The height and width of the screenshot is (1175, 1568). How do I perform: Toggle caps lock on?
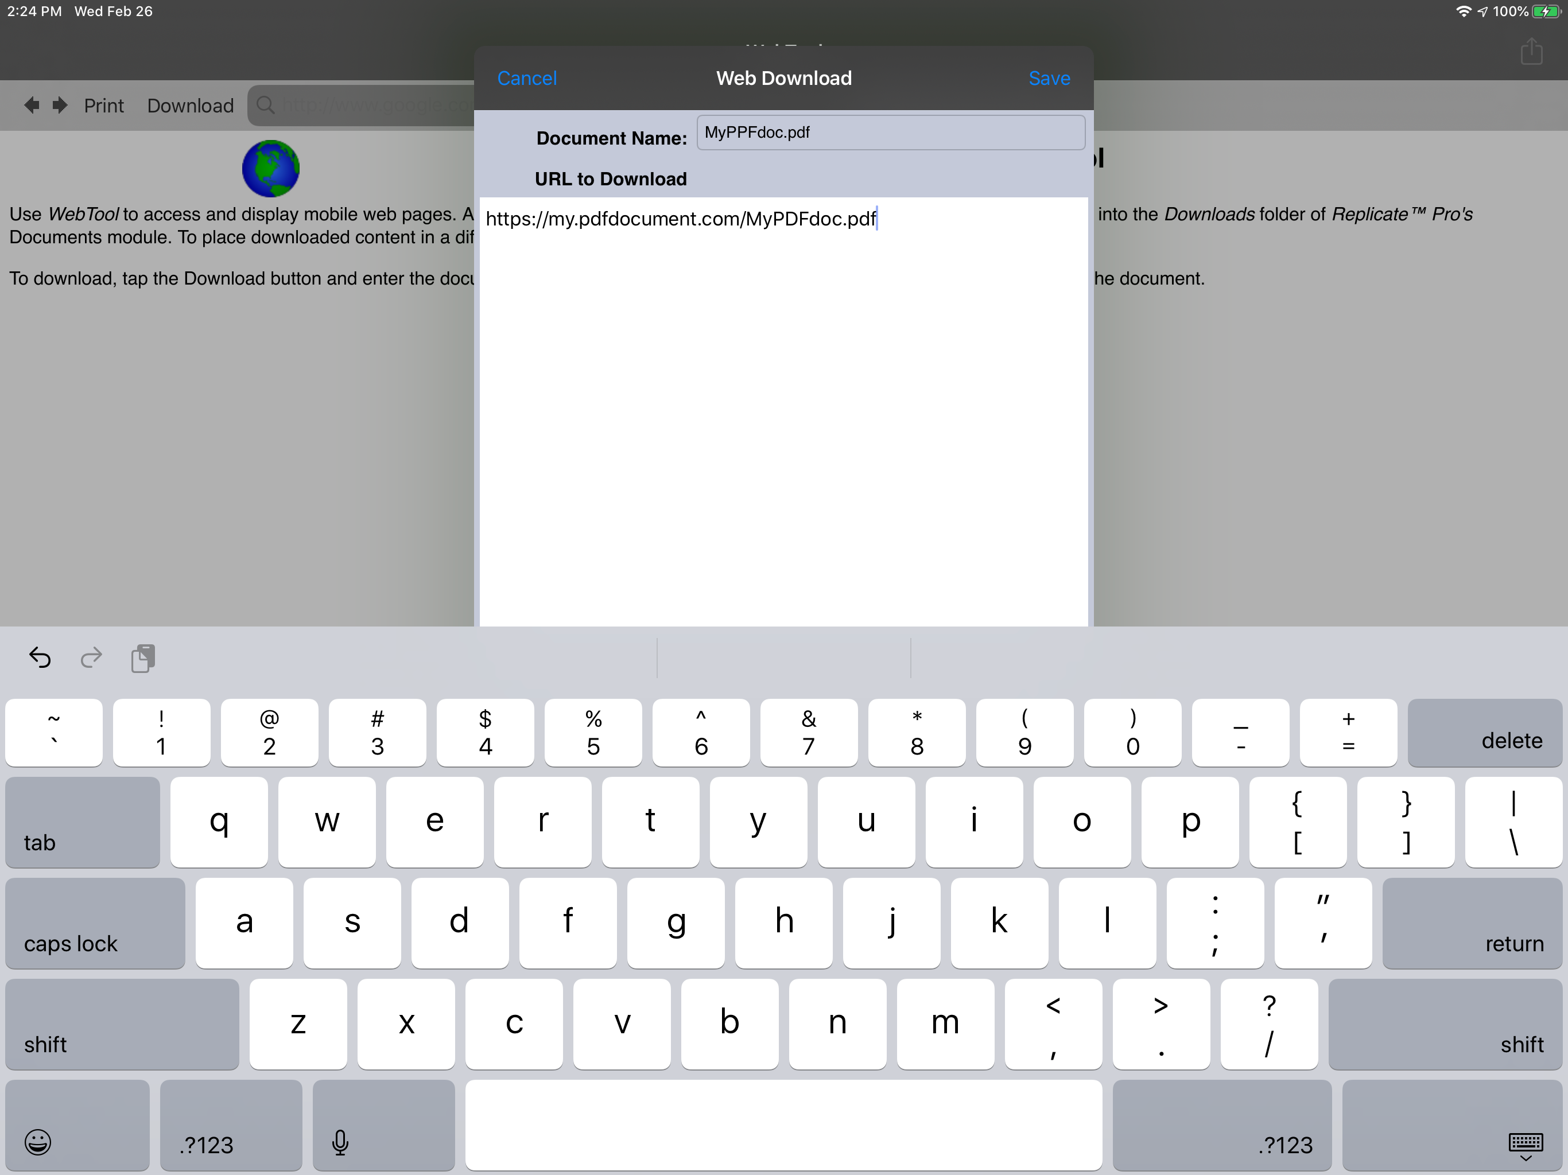click(95, 923)
